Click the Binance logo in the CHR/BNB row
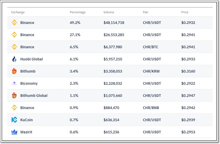220x144 pixels. pos(14,108)
